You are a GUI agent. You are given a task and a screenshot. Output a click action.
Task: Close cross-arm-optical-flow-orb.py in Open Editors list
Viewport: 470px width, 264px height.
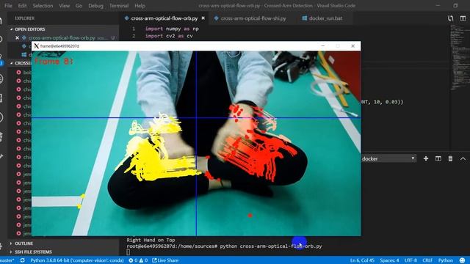[x=17, y=38]
